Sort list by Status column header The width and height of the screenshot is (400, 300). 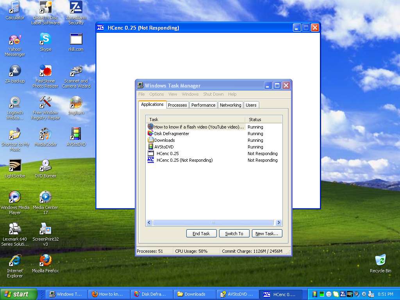(264, 120)
